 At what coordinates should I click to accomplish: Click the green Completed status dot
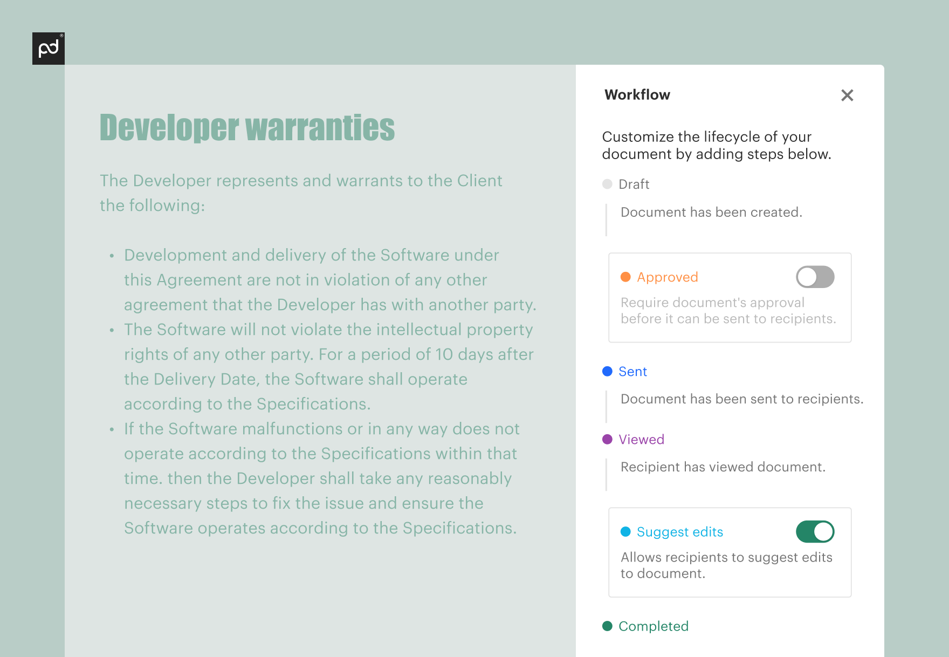pos(607,626)
